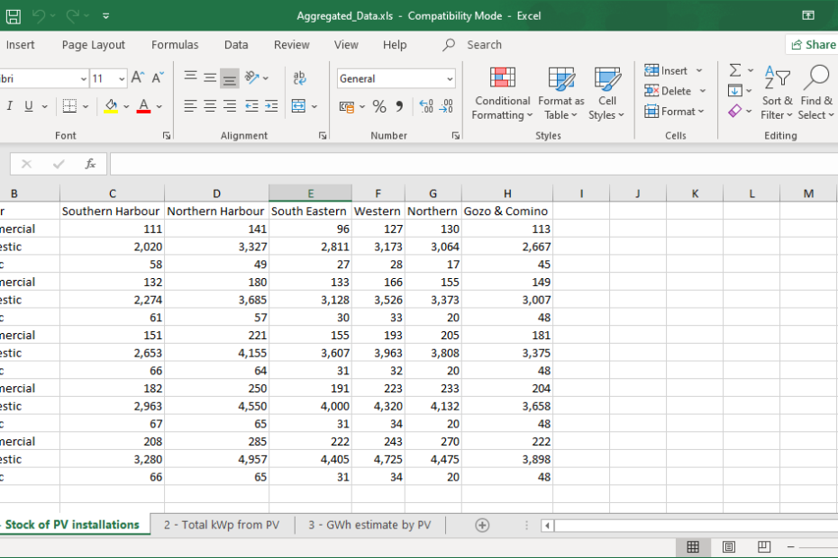
Task: Open Conditional Formatting menu
Action: tap(502, 94)
